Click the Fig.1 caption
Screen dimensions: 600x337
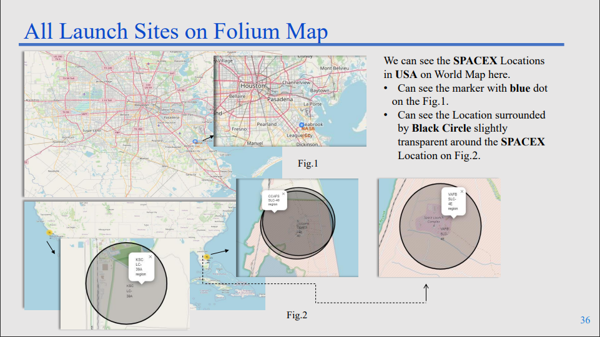tap(308, 164)
